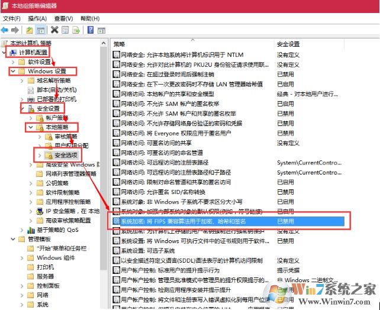Click the 安全设置 column header

click(x=288, y=44)
